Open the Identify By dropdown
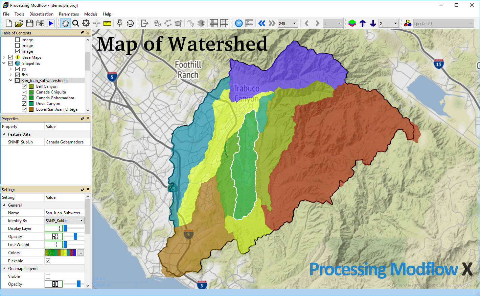This screenshot has height=296, width=480. [x=81, y=221]
